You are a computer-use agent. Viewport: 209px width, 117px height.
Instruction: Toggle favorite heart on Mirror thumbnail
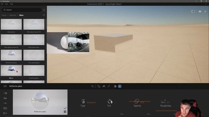[3, 67]
